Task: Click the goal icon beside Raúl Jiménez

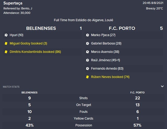Action: pos(87,60)
